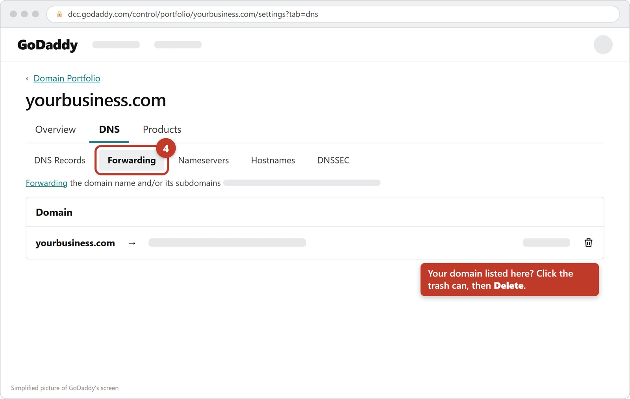The height and width of the screenshot is (399, 630).
Task: Switch to the Hostnames sub-tab
Action: click(273, 160)
